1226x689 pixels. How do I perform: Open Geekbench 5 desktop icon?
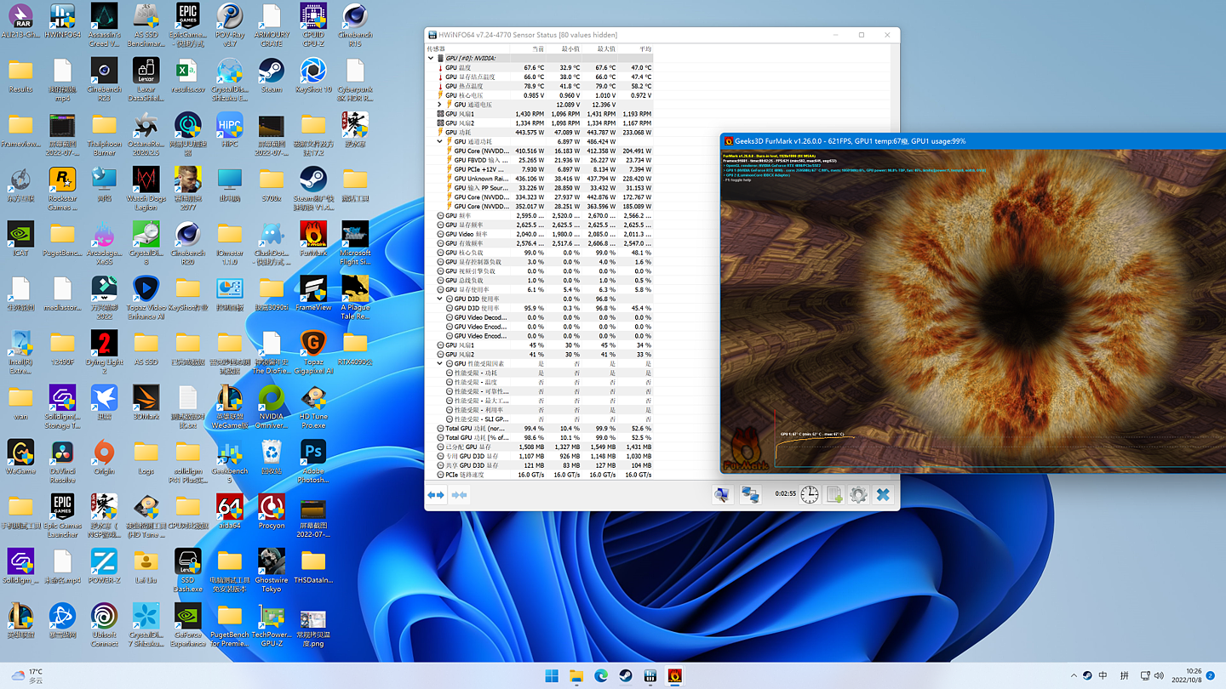(x=229, y=460)
